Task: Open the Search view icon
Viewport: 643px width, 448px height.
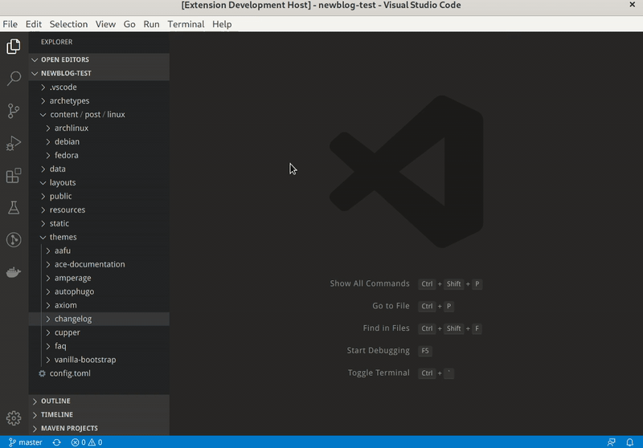Action: 14,78
